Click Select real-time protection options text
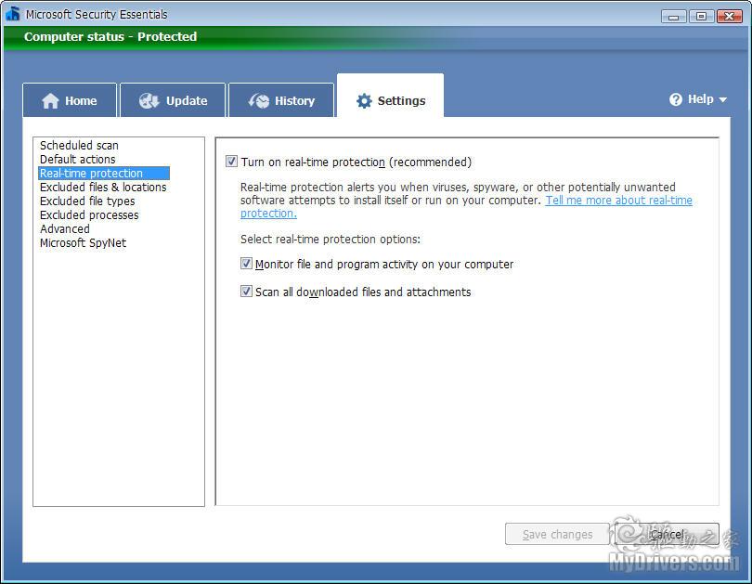Image resolution: width=752 pixels, height=584 pixels. (331, 239)
